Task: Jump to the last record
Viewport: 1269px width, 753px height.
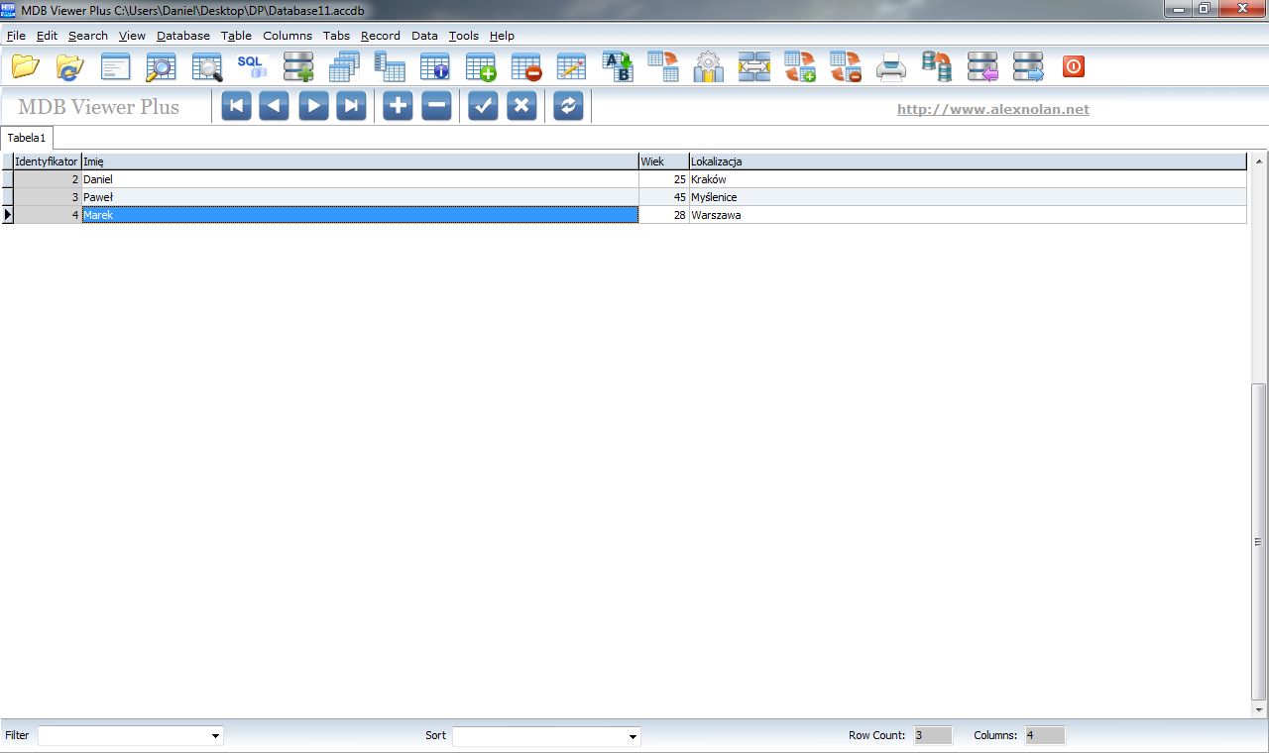Action: click(351, 105)
